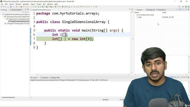Select the Variables tab
Image resolution: width=190 pixels, height=107 pixels.
click(x=139, y=10)
